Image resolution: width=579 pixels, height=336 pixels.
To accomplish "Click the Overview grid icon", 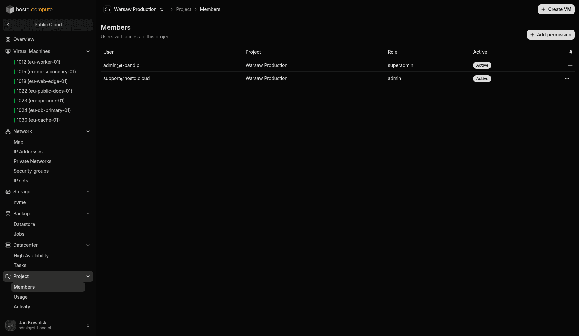I will (8, 39).
